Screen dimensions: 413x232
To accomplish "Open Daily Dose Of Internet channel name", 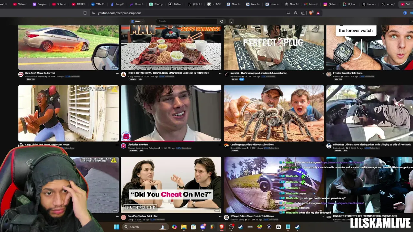I will pos(35,77).
